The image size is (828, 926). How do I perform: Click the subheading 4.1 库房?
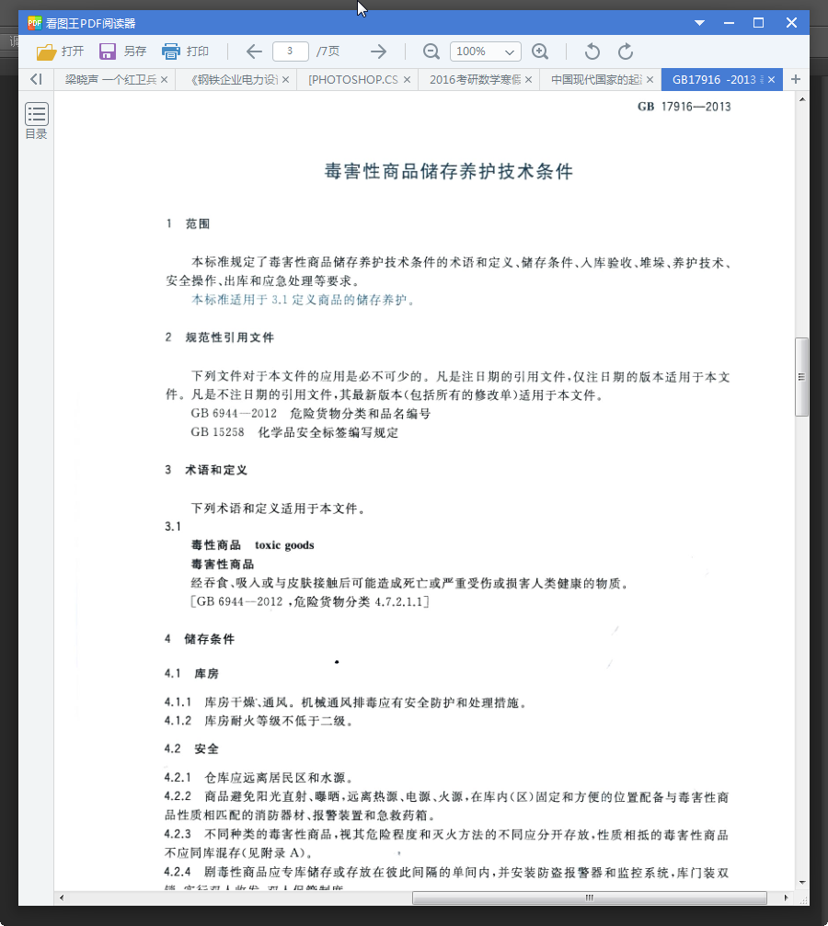point(191,673)
